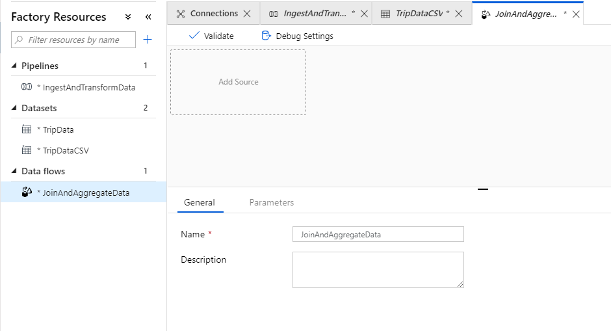Click the data flow icon beside JoinAndAggregateData
Image resolution: width=611 pixels, height=331 pixels.
(27, 192)
